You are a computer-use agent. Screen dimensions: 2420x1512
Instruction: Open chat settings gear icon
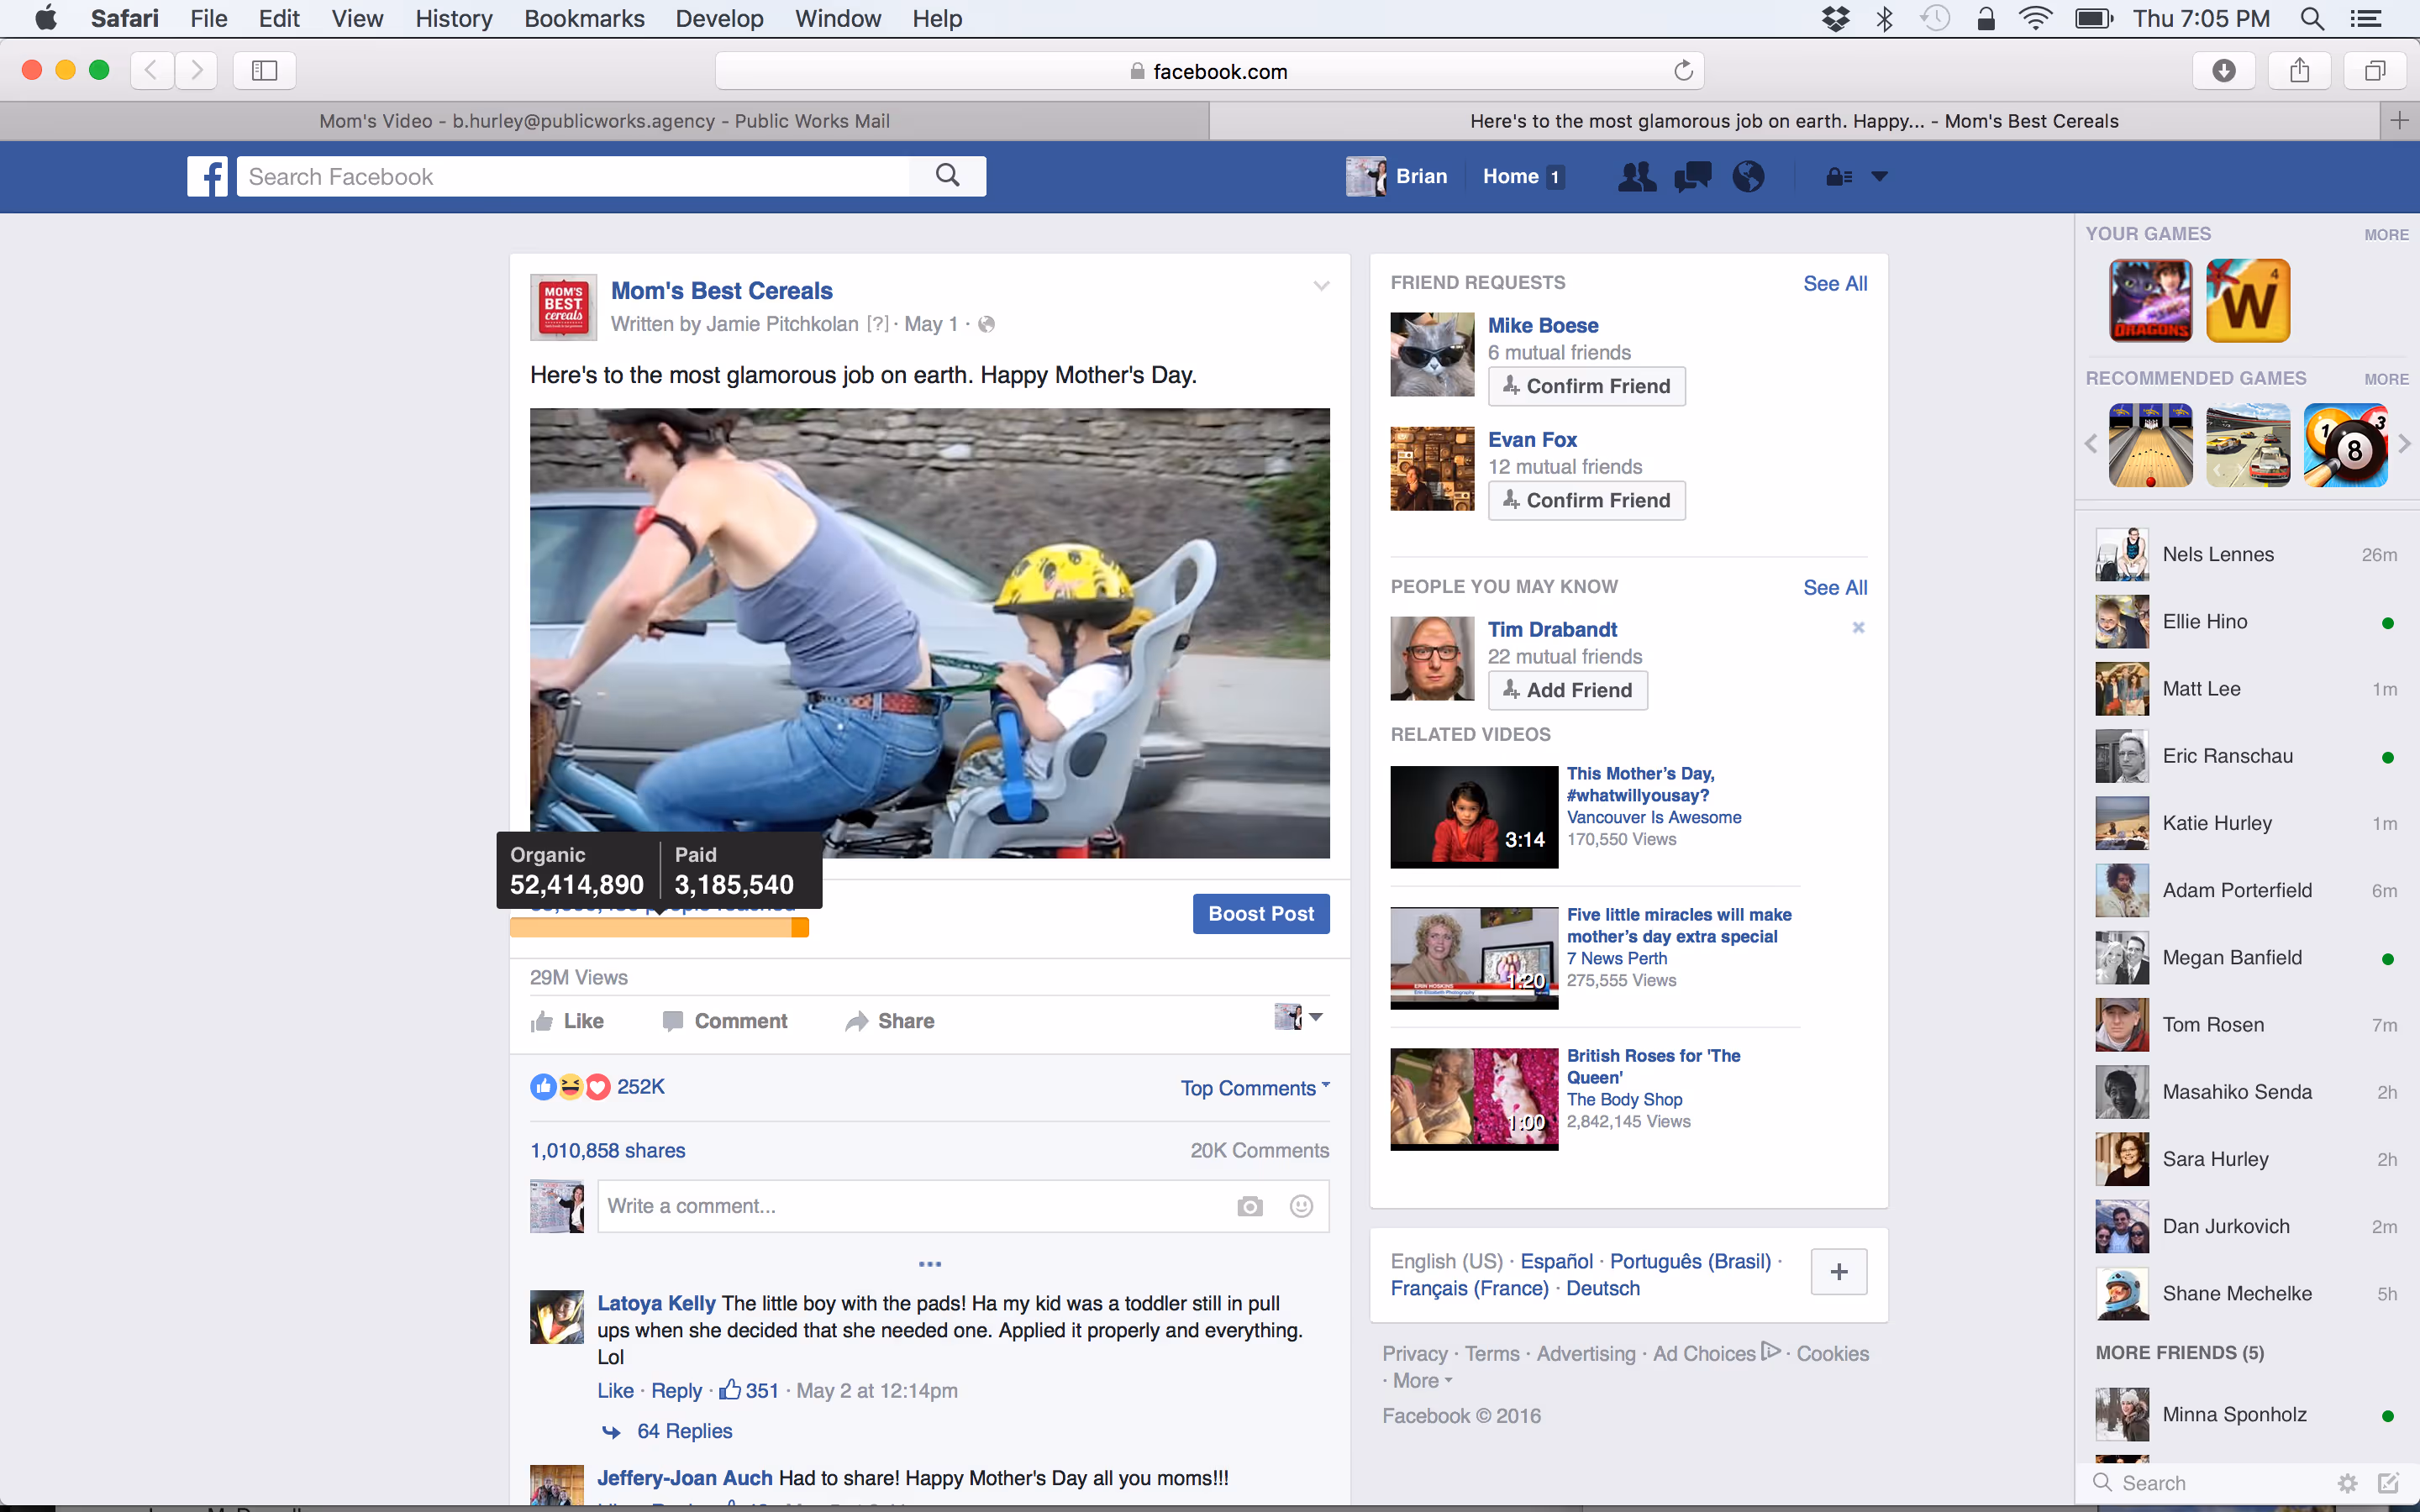click(2347, 1483)
